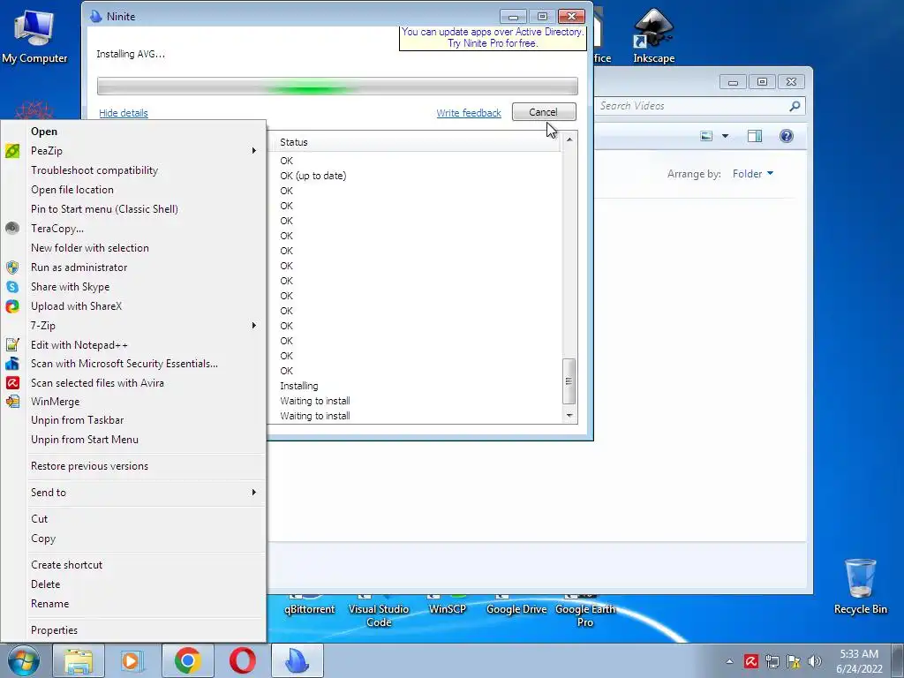Open the view options dropdown arrow in Explorer
Image resolution: width=904 pixels, height=678 pixels.
click(726, 136)
